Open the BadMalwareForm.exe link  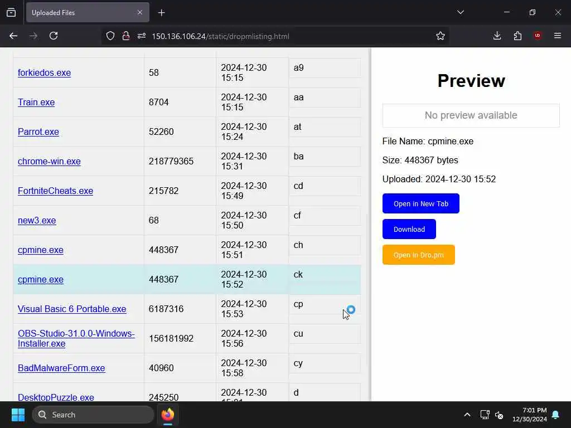(61, 368)
